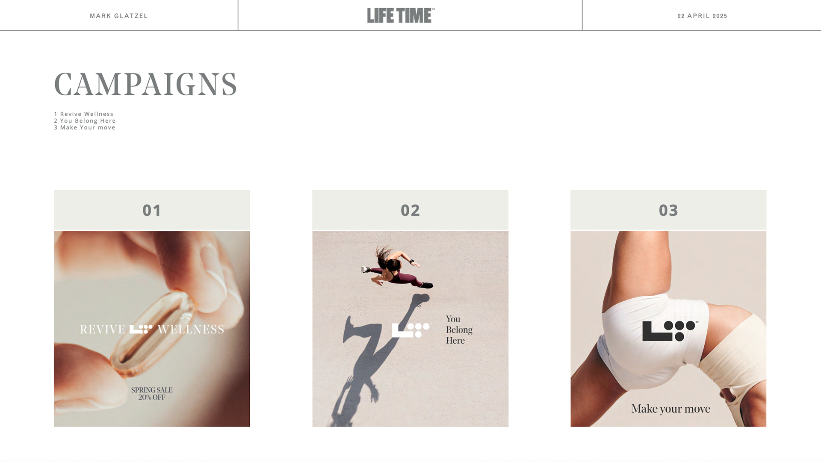Click the You Belong Here tagline text
This screenshot has width=821, height=462.
click(459, 330)
